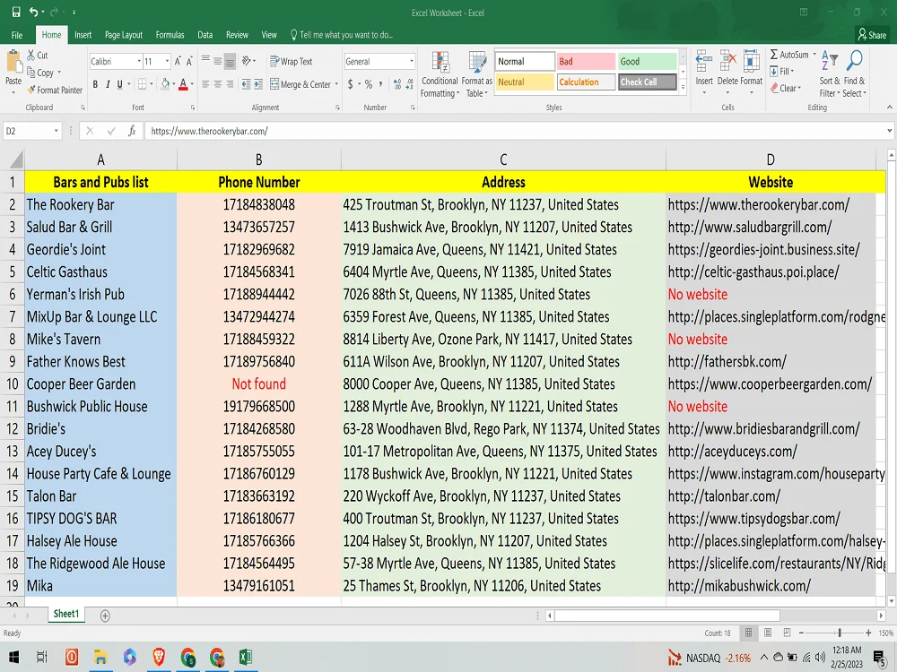Switch to the Data tab
897x672 pixels.
point(205,35)
